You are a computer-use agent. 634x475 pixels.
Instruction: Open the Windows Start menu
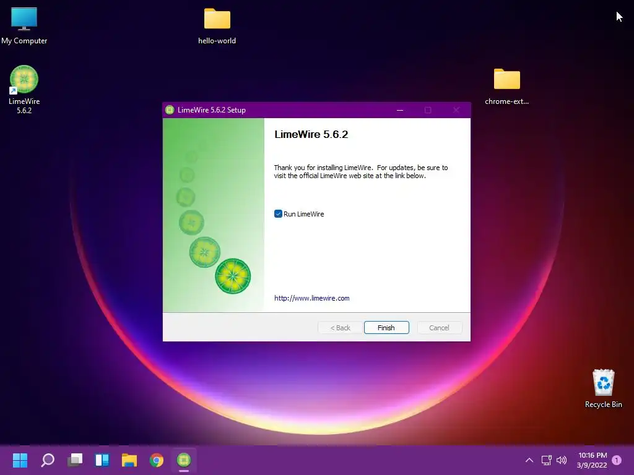point(20,460)
